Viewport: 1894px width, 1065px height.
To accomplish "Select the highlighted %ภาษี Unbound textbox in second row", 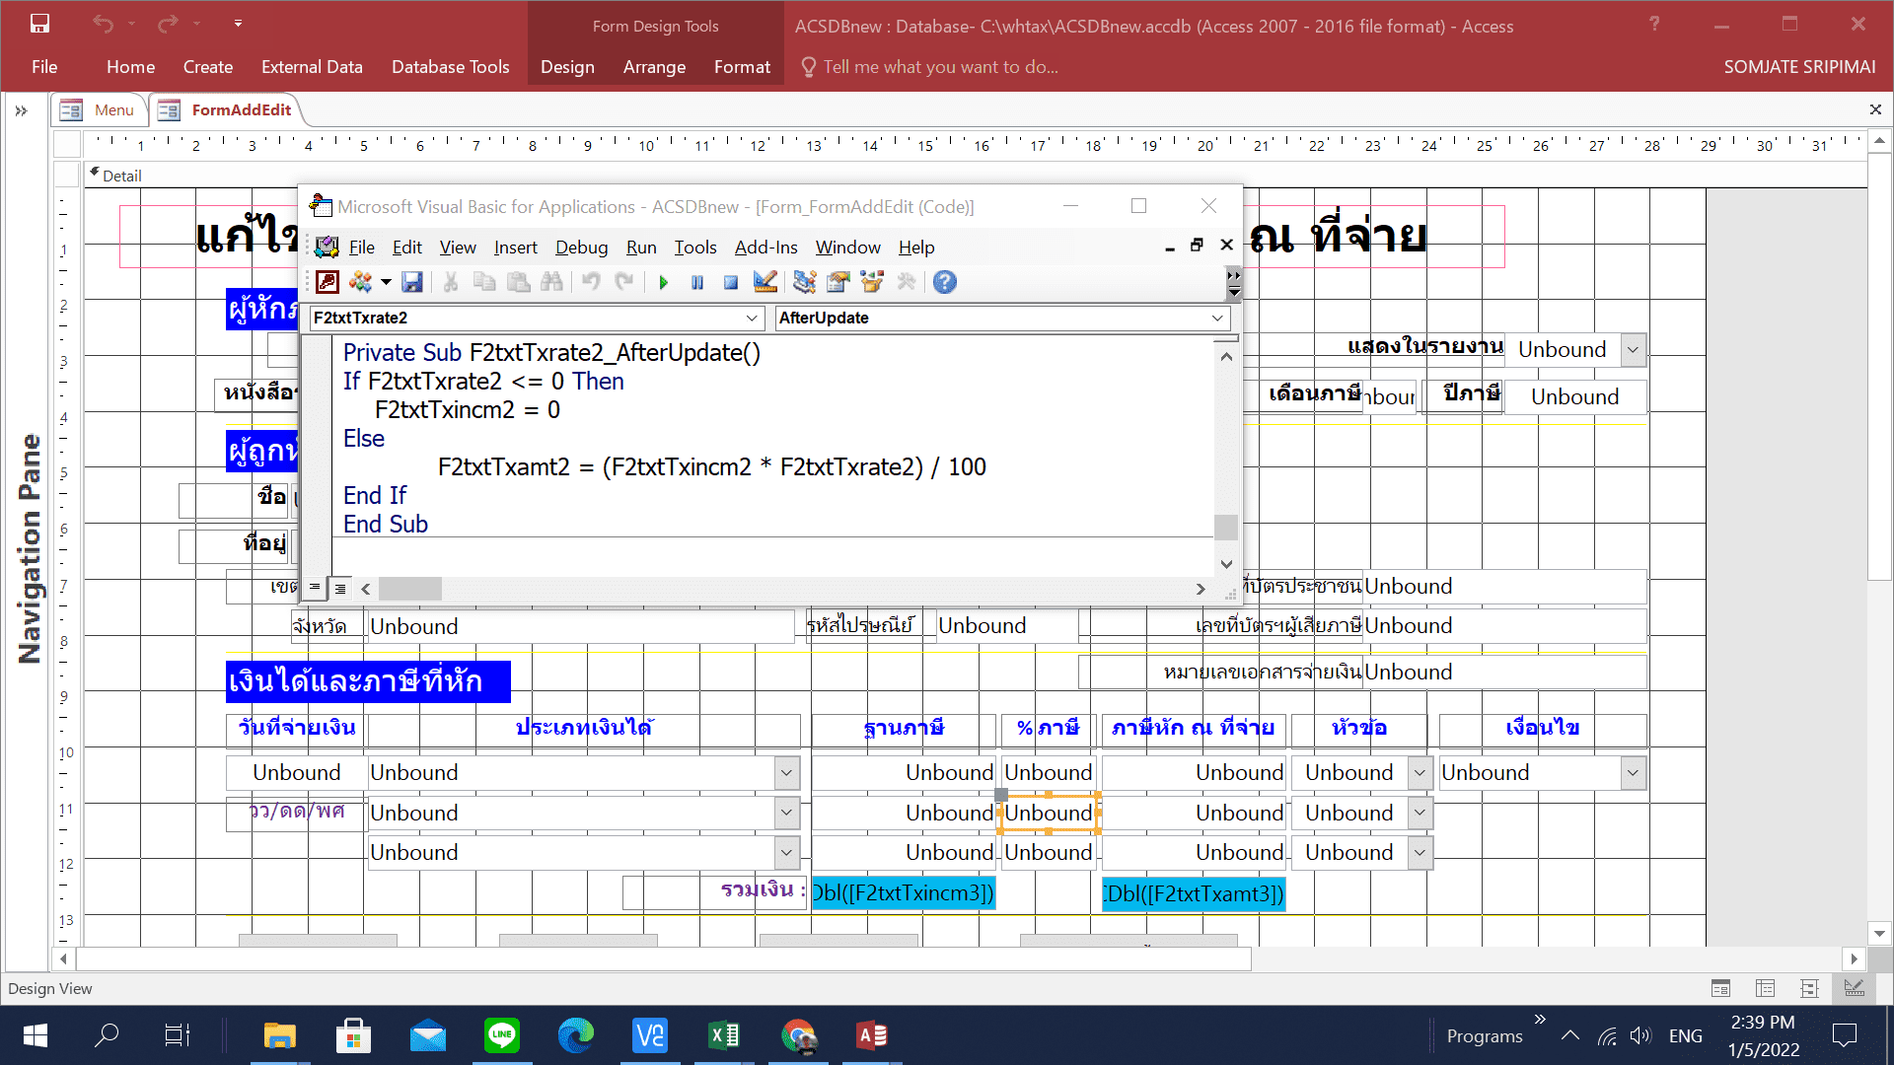I will click(1049, 813).
